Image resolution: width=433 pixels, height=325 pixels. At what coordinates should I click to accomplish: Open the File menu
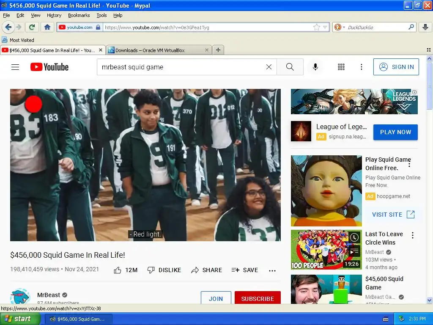click(x=6, y=15)
